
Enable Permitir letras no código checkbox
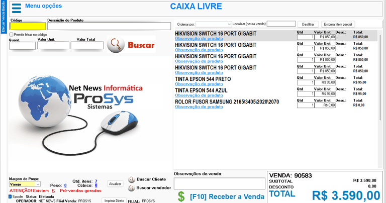pyautogui.click(x=11, y=35)
